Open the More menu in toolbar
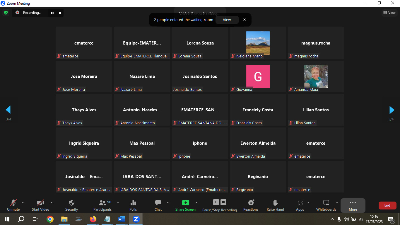This screenshot has width=400, height=225. (x=353, y=205)
